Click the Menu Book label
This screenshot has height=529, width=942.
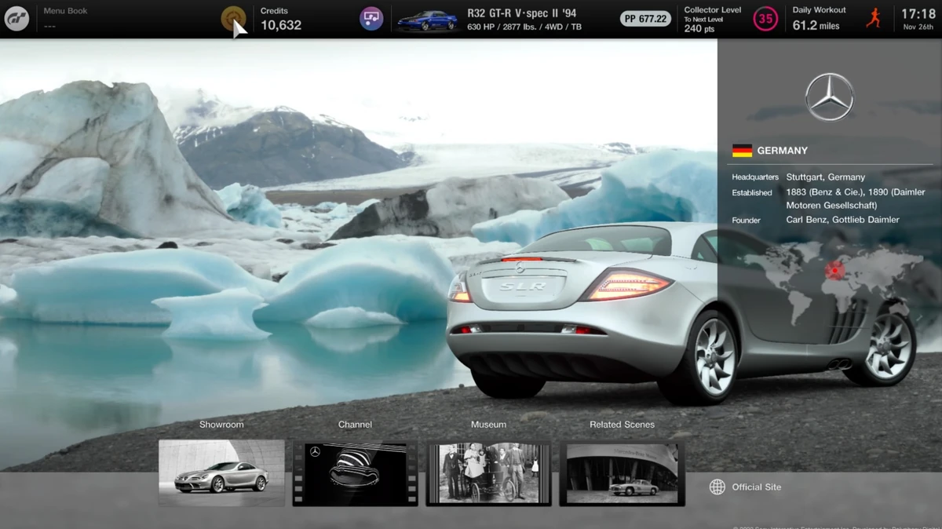(x=65, y=11)
